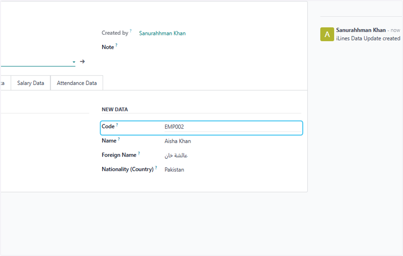Click the Foreign Name field value
The image size is (403, 256).
point(176,156)
